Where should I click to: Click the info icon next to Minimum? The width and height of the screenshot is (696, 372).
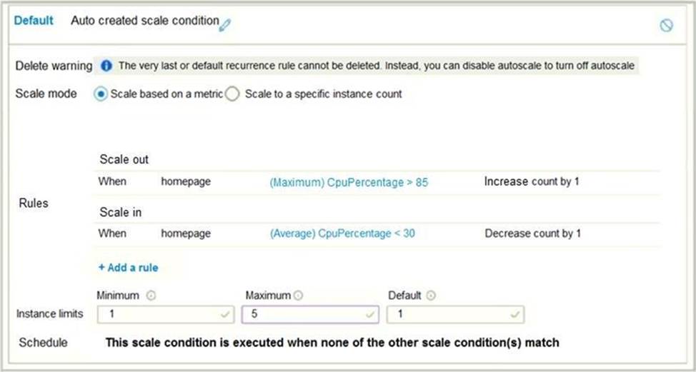(150, 296)
